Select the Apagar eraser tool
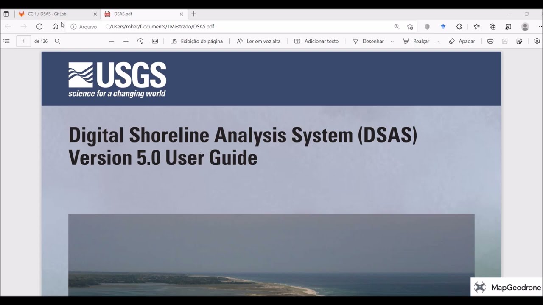This screenshot has height=305, width=543. (x=462, y=41)
